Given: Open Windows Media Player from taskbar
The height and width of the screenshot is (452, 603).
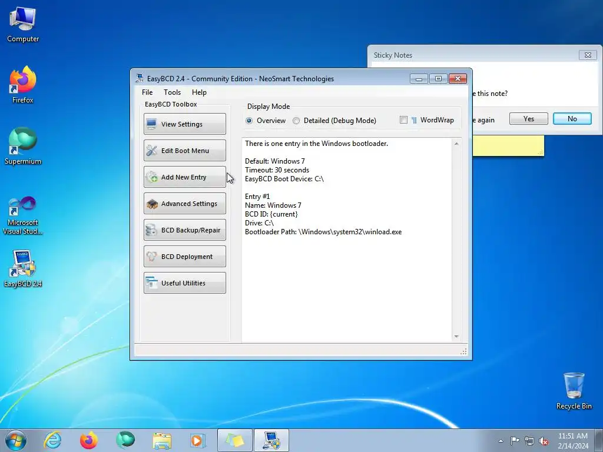Looking at the screenshot, I should 198,440.
